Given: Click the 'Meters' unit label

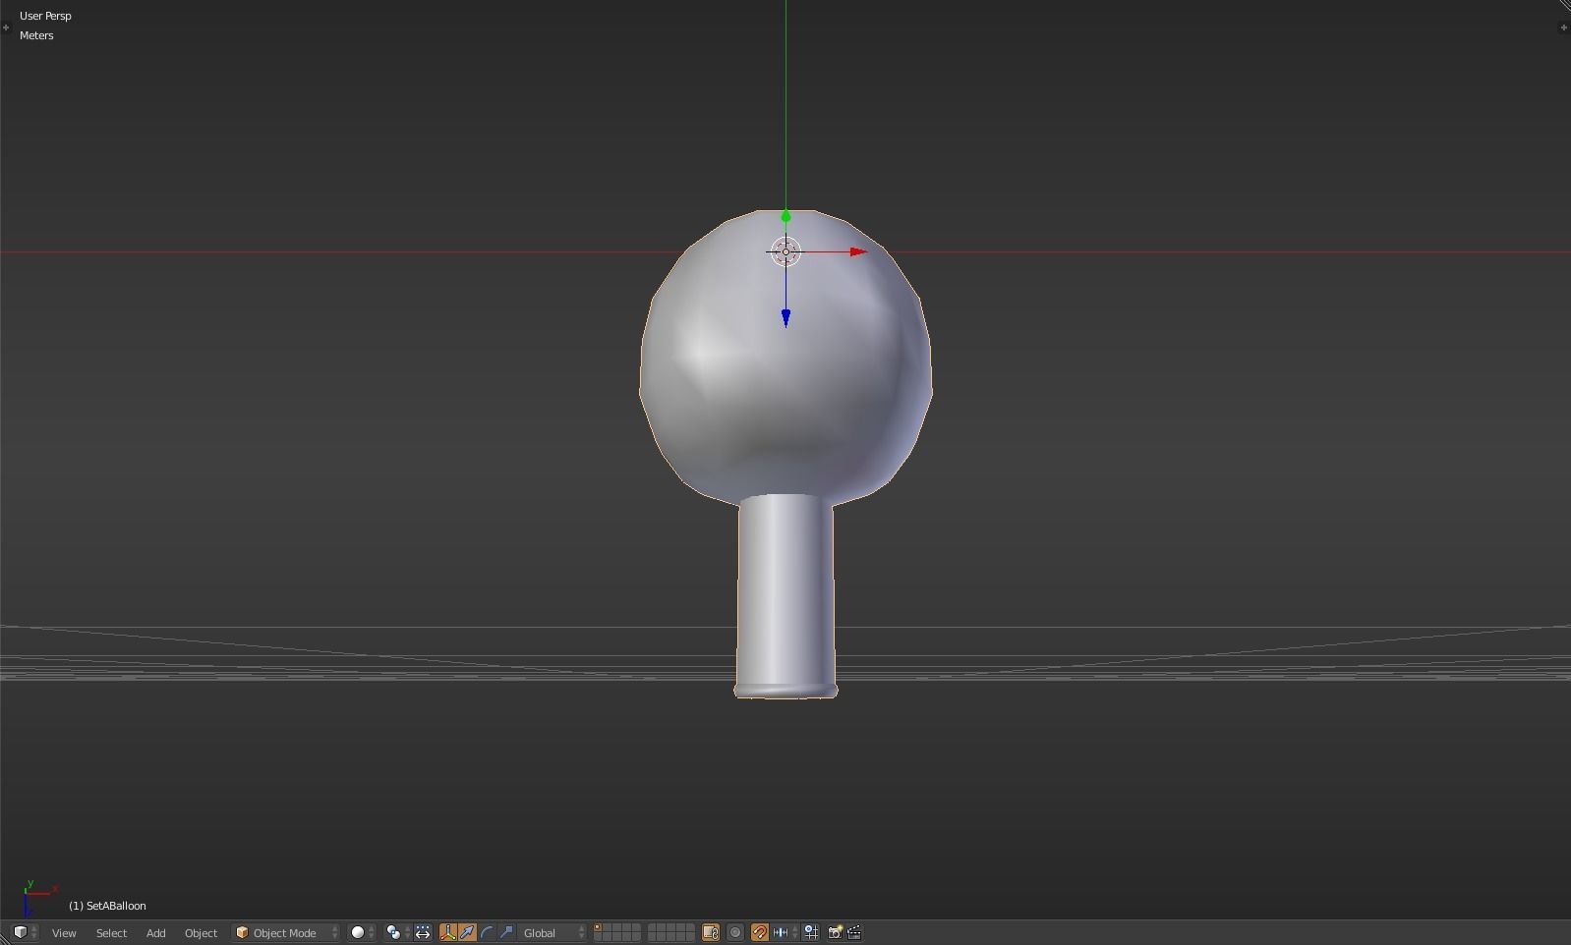Looking at the screenshot, I should click(36, 35).
